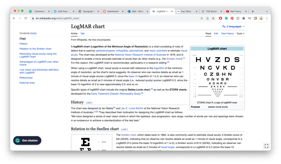Screen dimensions: 281x164
Task: Open the Tools dropdown menu
Action: [x=240, y=34]
